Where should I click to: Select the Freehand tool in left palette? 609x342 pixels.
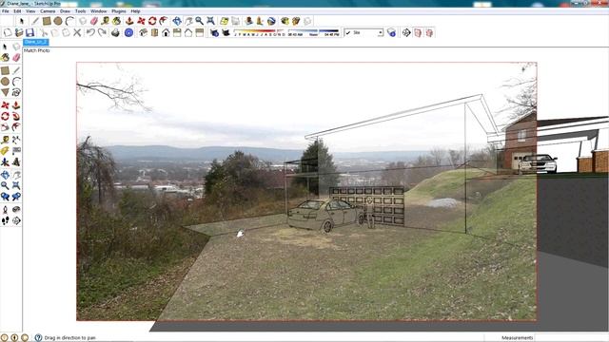[16, 92]
